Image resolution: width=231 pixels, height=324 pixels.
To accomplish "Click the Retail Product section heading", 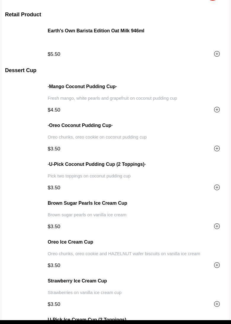I will click(x=23, y=15).
